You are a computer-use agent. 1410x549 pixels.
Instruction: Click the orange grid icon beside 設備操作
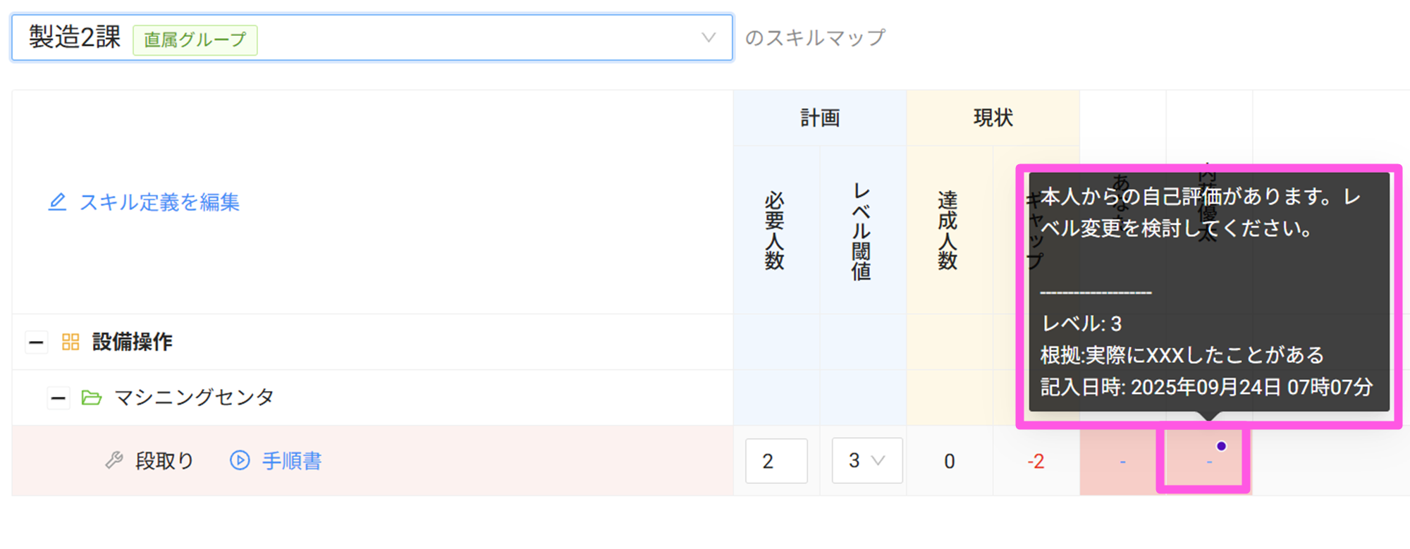point(70,342)
